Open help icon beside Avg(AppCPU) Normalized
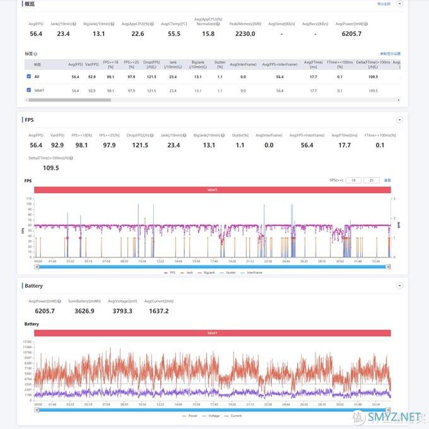The image size is (429, 429). pyautogui.click(x=218, y=24)
